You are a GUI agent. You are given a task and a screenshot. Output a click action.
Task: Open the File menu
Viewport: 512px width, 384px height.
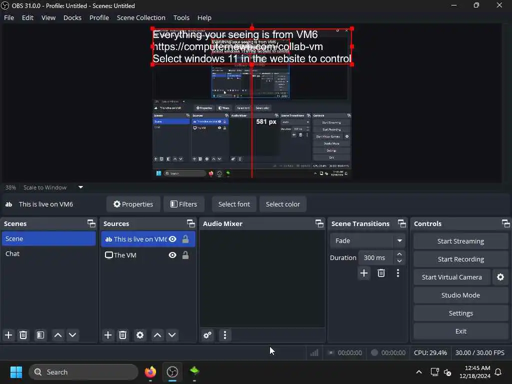pos(9,17)
